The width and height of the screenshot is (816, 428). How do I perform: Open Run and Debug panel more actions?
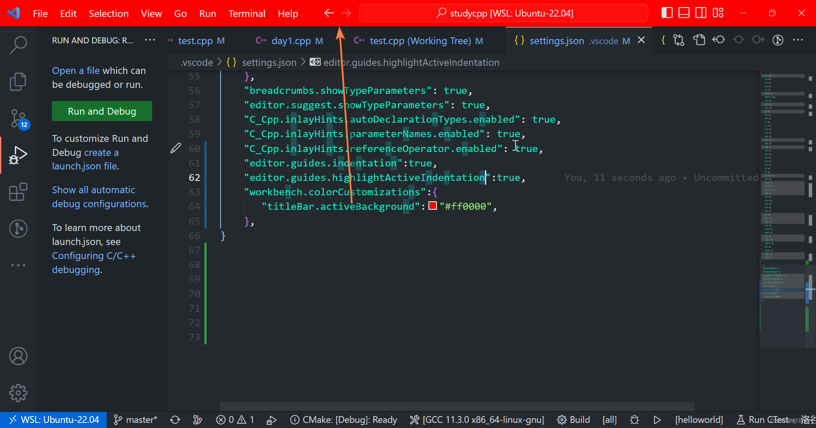point(150,40)
